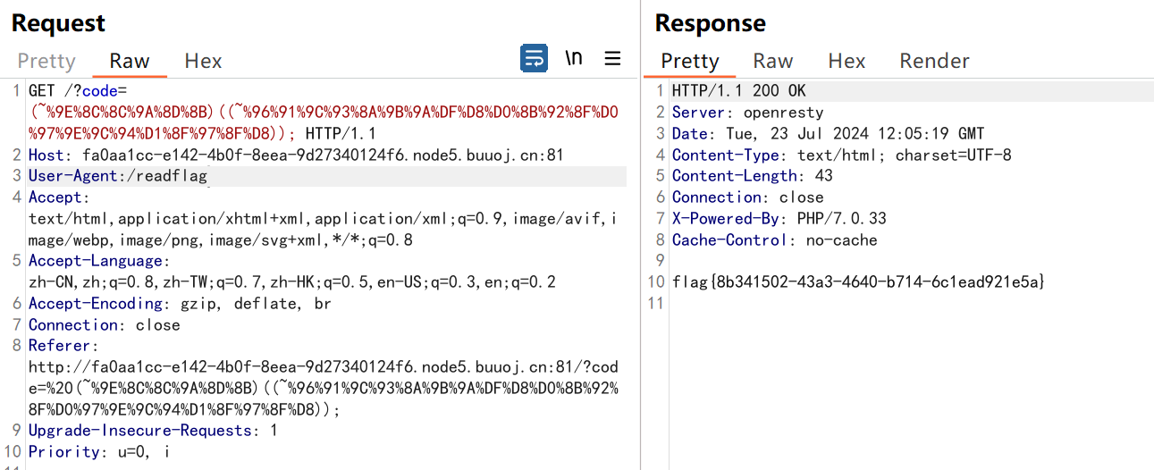The height and width of the screenshot is (470, 1154).
Task: Click the Content-Length: 43 header
Action: pyautogui.click(x=753, y=176)
